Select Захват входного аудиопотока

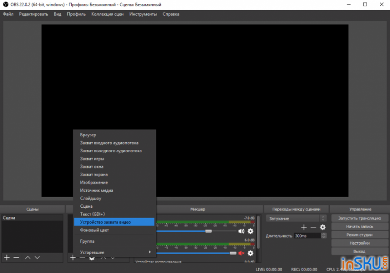pos(114,143)
